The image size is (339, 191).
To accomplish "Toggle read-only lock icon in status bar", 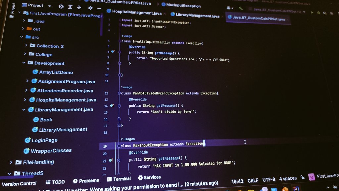I will (303, 177).
